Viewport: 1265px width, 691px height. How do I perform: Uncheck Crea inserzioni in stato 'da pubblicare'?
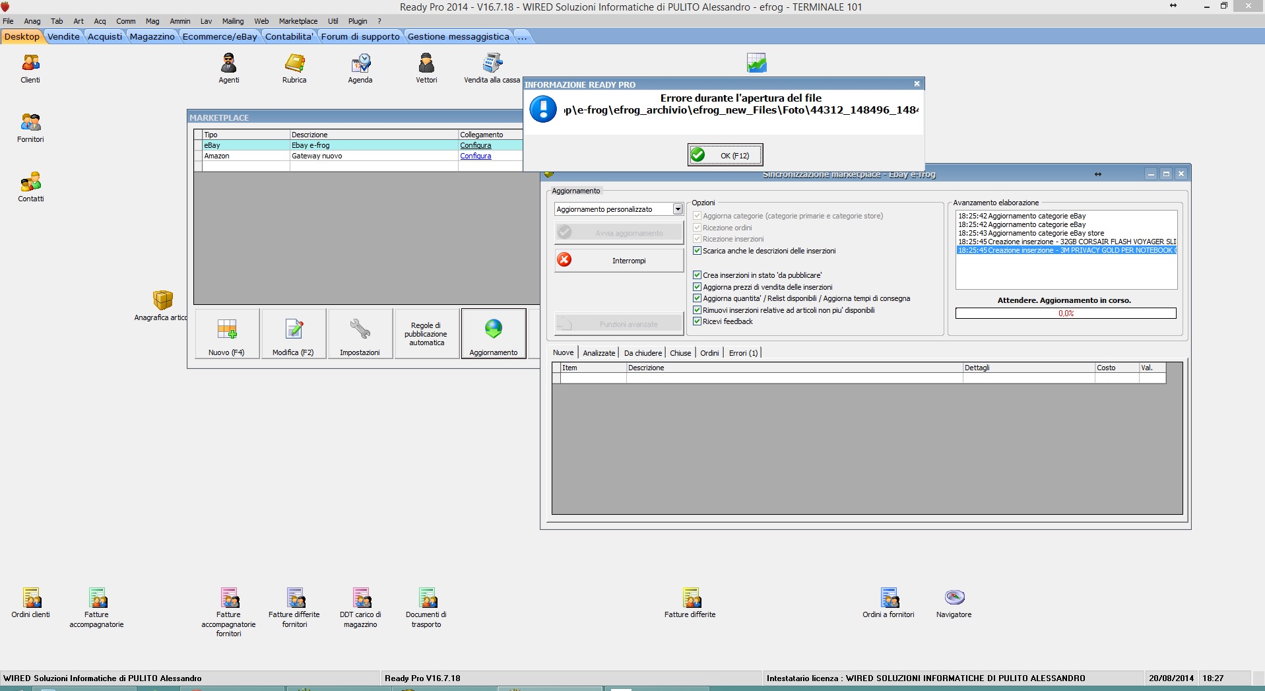697,275
